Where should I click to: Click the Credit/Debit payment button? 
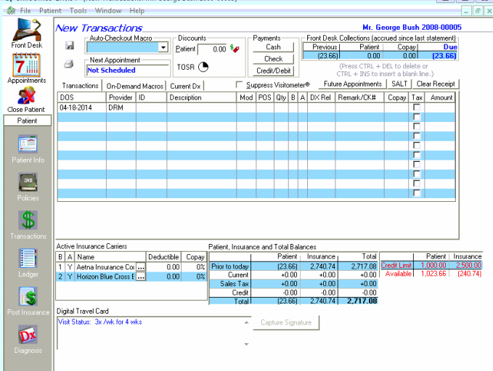273,70
